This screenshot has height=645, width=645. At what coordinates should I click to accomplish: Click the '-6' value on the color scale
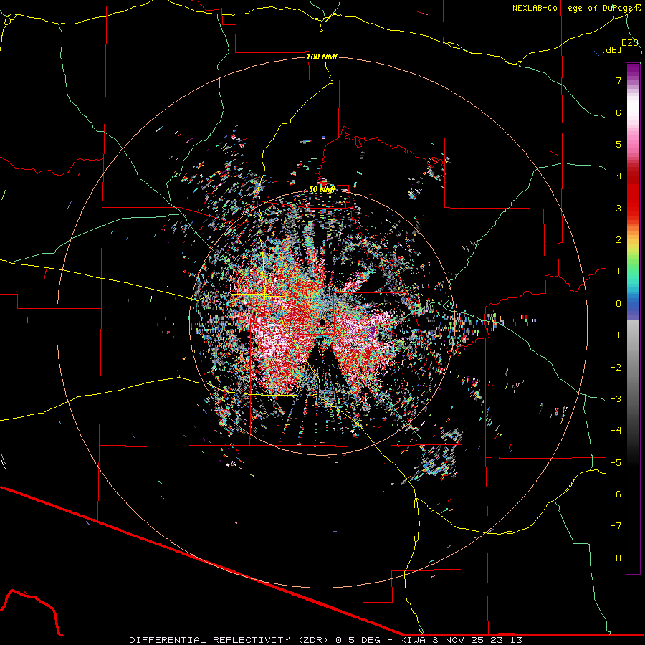point(616,494)
